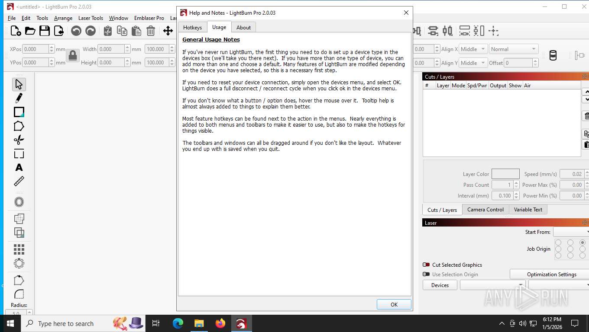Select the Draw Lines pencil tool
This screenshot has height=332, width=589.
coord(19,98)
